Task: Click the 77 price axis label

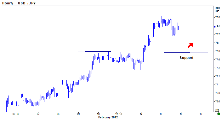Action: coord(216,85)
